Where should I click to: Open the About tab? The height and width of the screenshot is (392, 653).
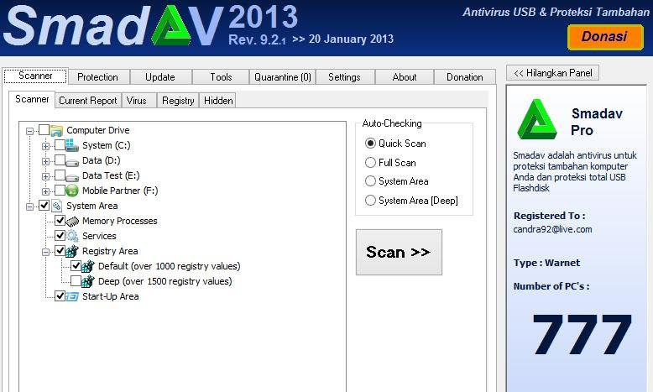pos(405,77)
